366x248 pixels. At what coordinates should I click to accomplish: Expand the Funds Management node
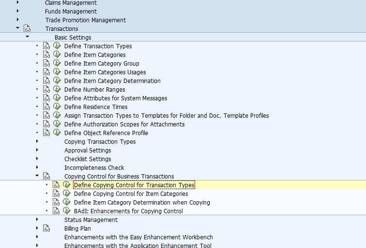17,11
